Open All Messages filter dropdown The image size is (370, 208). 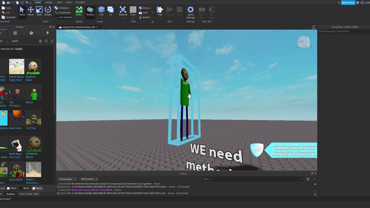pos(67,179)
